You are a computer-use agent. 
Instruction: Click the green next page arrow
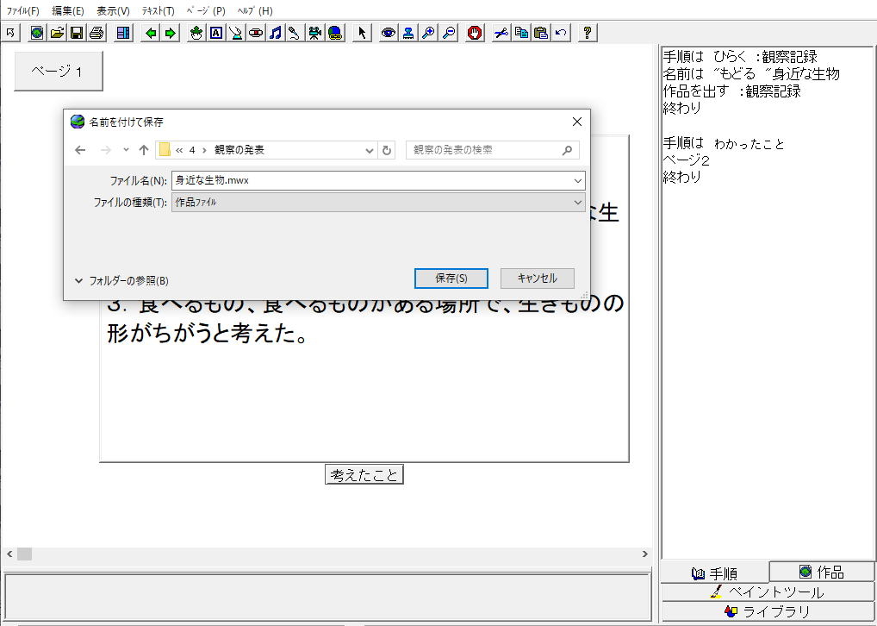(x=171, y=33)
